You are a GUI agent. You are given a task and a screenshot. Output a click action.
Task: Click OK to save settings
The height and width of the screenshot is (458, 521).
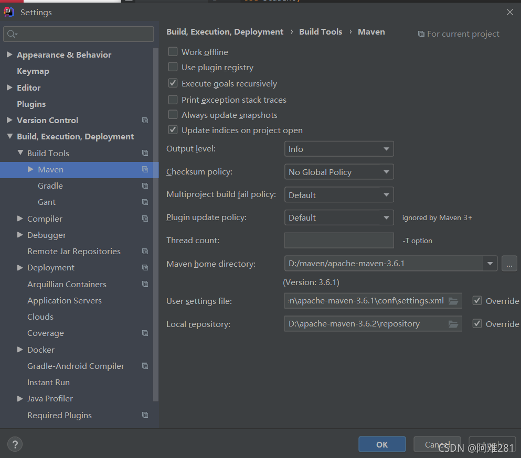(x=382, y=444)
